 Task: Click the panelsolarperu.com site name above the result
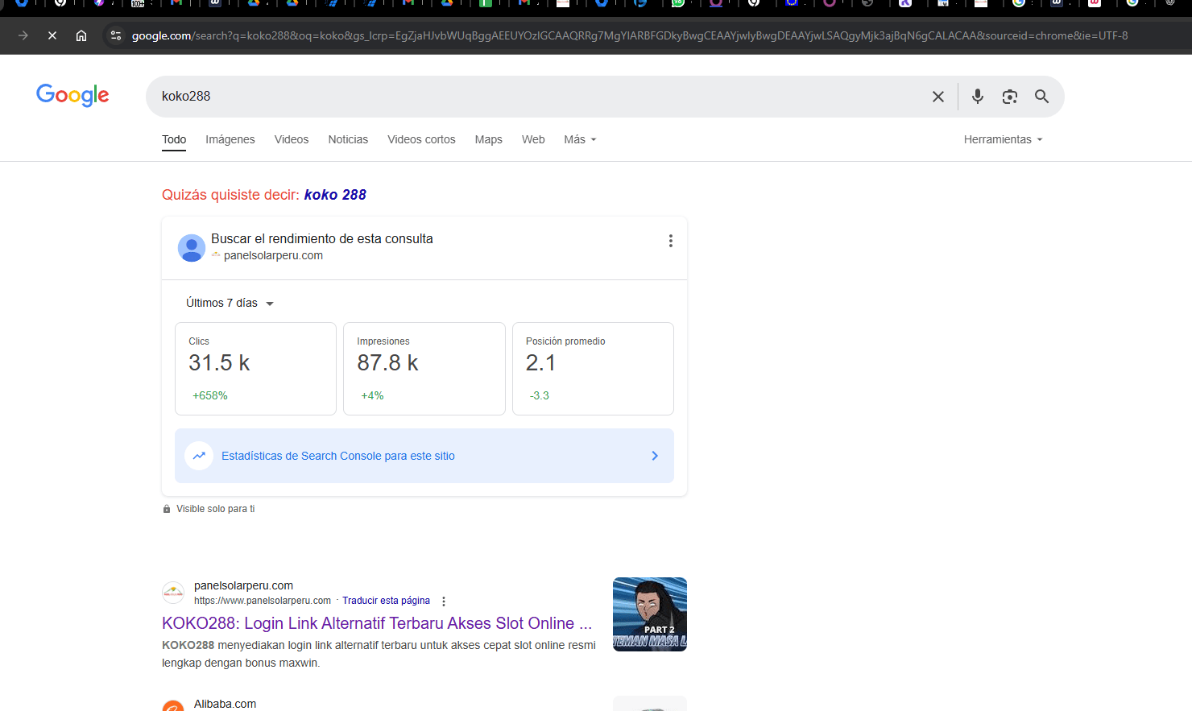coord(243,585)
